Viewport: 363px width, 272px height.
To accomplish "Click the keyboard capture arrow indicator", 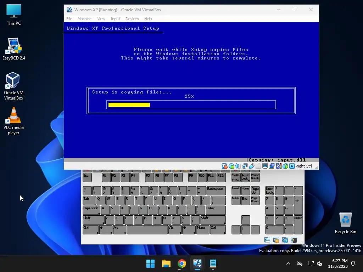I will (x=292, y=166).
